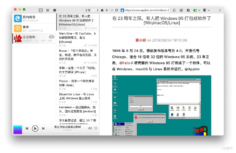236x153 pixels.
Task: Navigate back with left arrow
Action: click(107, 10)
